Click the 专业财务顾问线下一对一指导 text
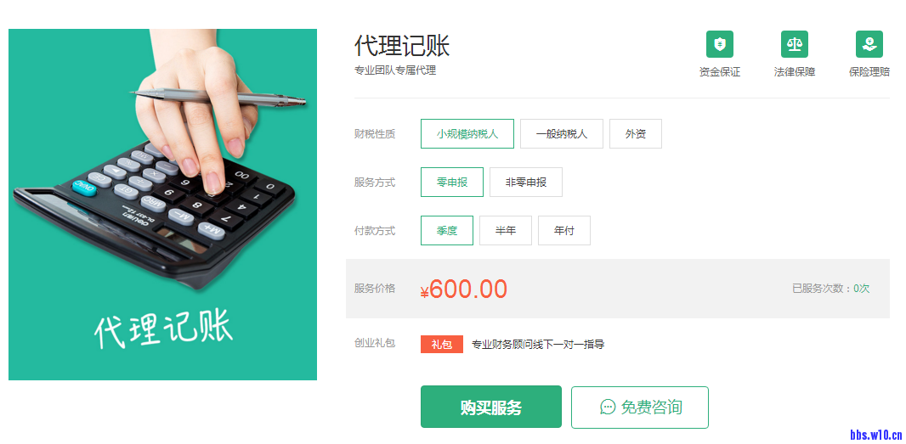Screen dimensions: 906x444 [538, 345]
